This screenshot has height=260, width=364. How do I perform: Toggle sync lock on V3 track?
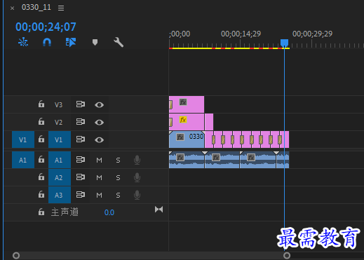point(81,104)
